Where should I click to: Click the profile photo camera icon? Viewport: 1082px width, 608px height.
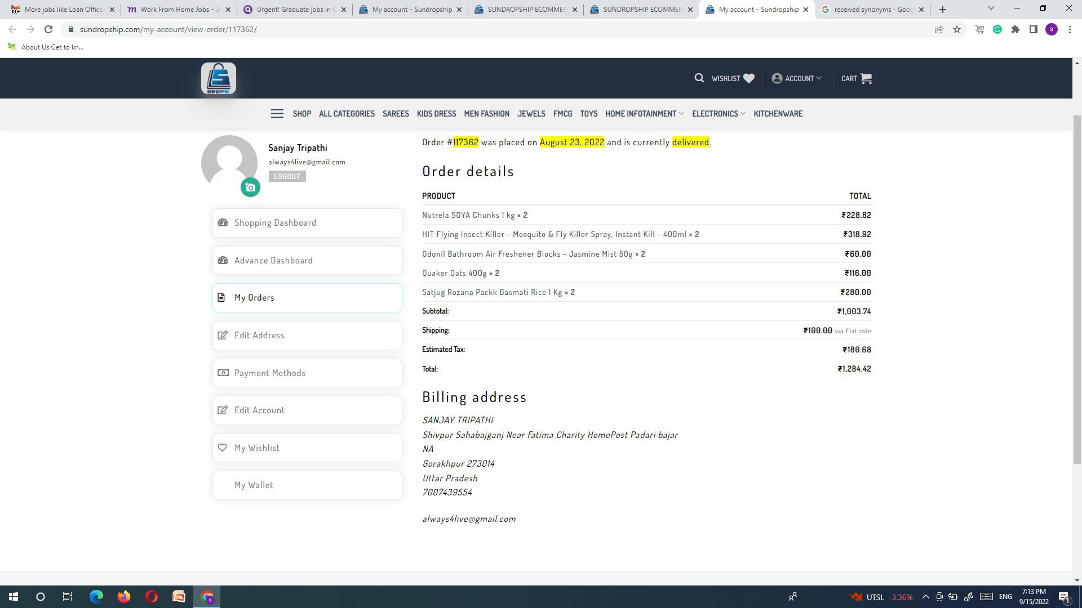pyautogui.click(x=250, y=187)
